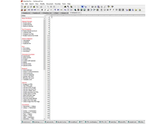Open the Search menu
166x124 pixels.
(x=32, y=4)
